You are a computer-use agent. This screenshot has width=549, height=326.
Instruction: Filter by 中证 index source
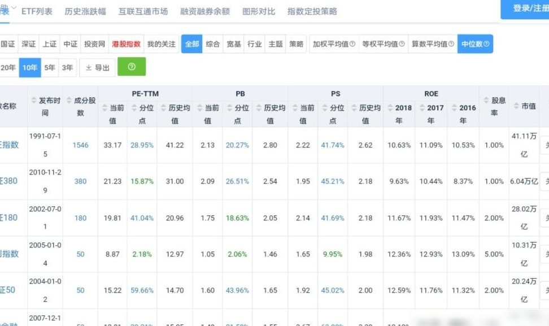[71, 44]
